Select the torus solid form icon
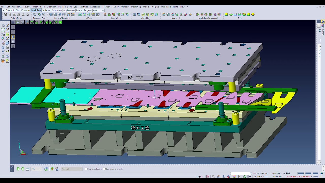Image resolution: width=325 pixels, height=183 pixels. 27,14
